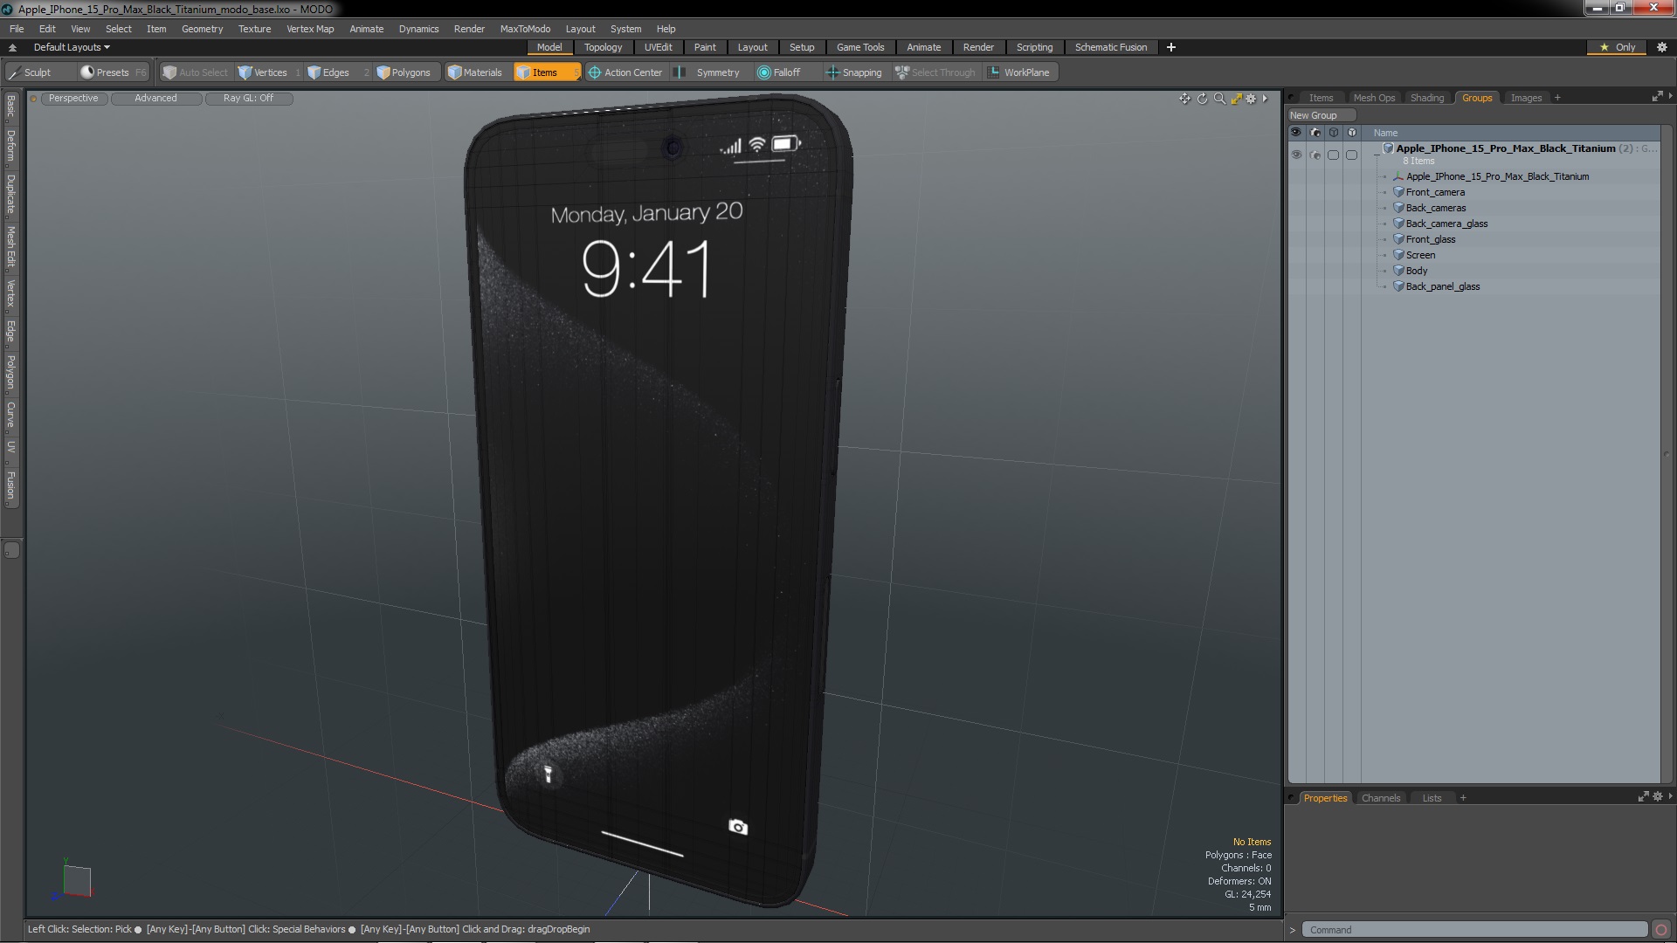This screenshot has height=943, width=1677.
Task: Open the WorkPlane menu
Action: [x=1019, y=72]
